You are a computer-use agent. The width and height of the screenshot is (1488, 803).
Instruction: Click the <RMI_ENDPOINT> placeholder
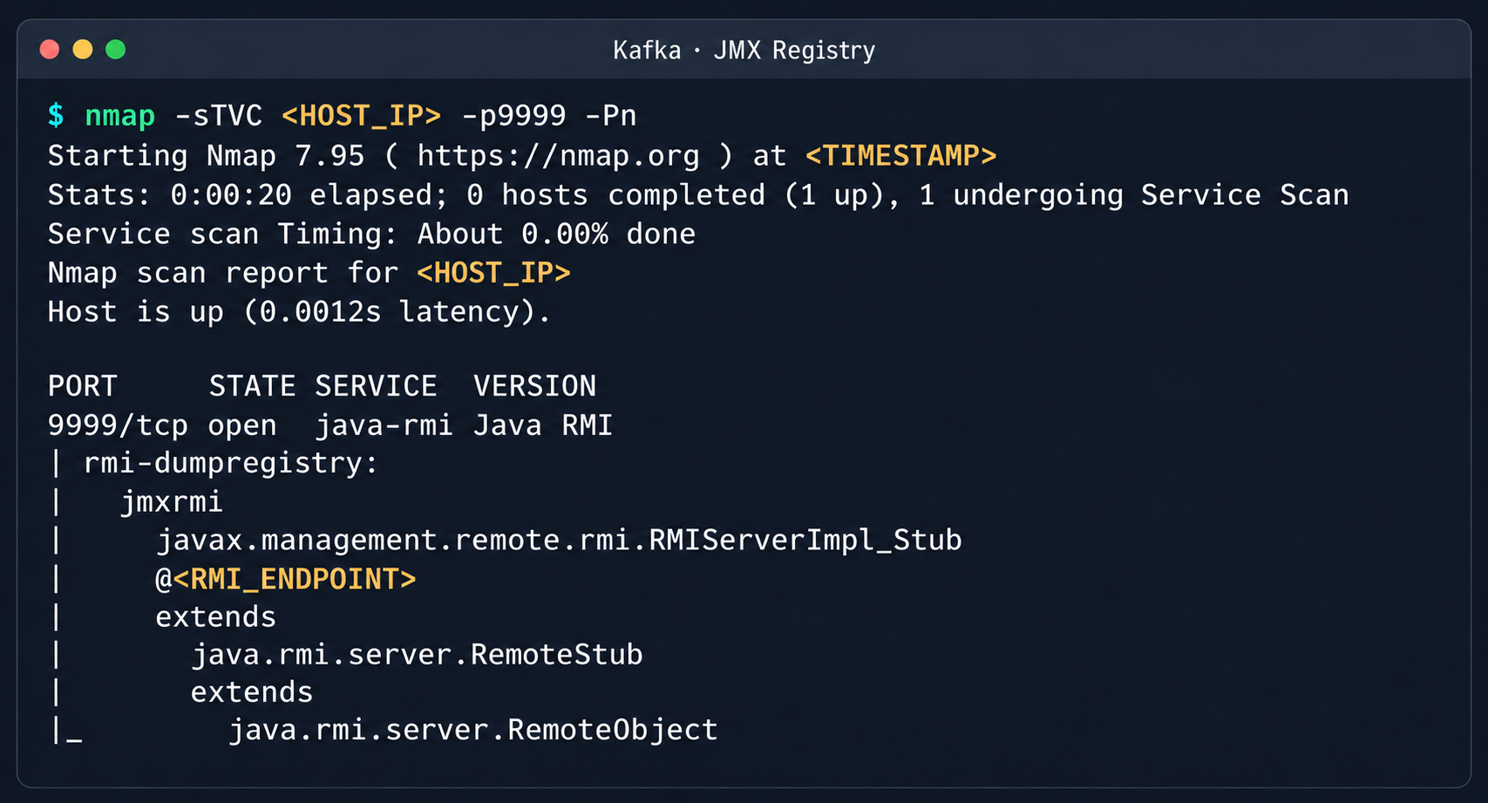tap(295, 579)
